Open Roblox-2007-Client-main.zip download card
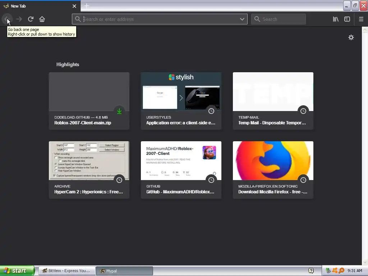The image size is (368, 276). coord(89,101)
